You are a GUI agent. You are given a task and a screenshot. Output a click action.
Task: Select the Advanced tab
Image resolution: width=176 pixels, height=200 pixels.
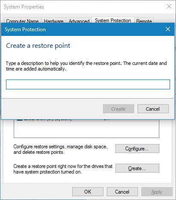coord(79,21)
